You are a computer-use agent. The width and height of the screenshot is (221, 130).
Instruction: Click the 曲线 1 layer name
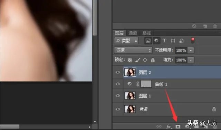click(161, 84)
